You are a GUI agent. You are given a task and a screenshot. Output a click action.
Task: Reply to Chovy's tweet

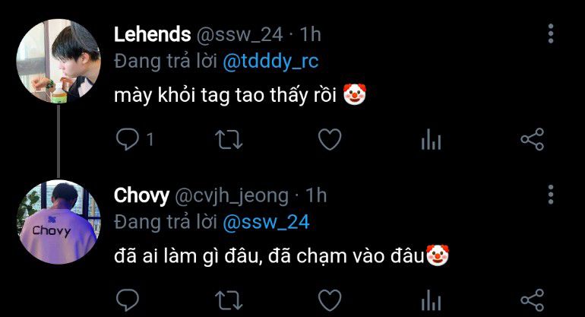point(127,300)
